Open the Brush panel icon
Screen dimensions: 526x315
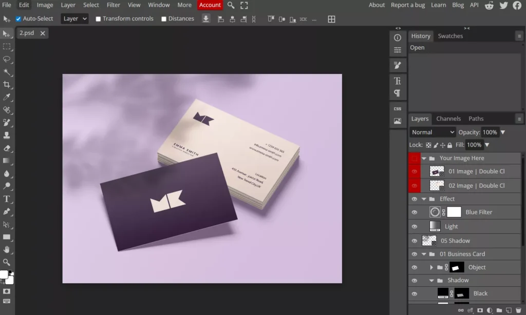pyautogui.click(x=398, y=65)
